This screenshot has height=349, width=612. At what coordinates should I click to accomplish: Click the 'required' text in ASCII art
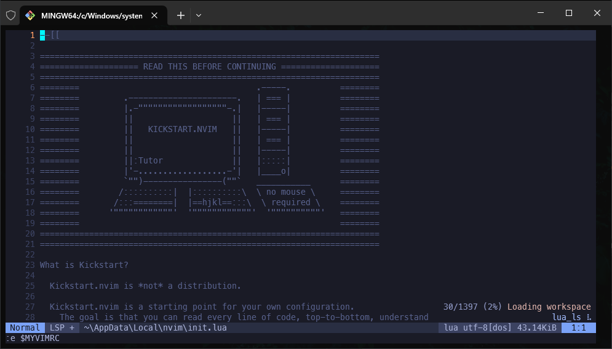coord(291,202)
